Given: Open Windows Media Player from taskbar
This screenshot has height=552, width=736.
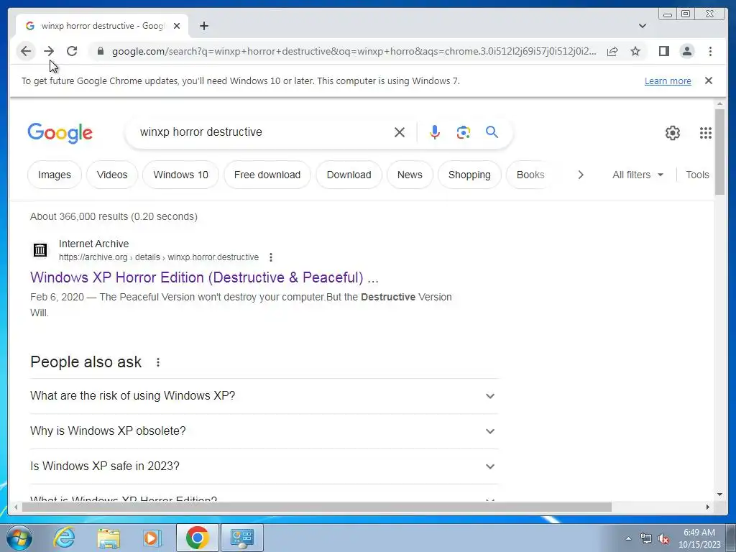Looking at the screenshot, I should pos(152,538).
